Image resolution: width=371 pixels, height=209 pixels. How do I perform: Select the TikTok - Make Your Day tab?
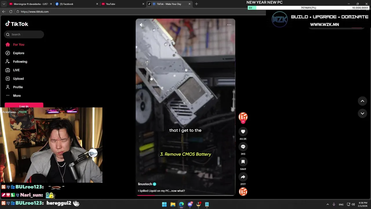[169, 4]
